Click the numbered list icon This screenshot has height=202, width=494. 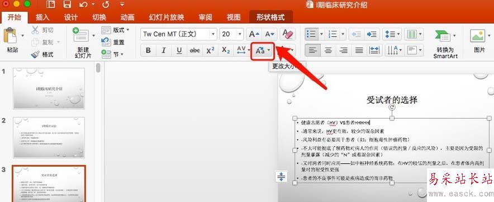tap(332, 34)
